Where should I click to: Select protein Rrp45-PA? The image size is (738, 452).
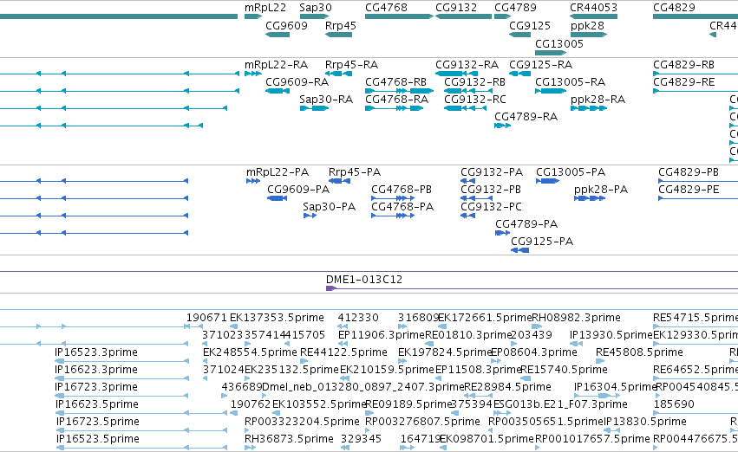[339, 181]
